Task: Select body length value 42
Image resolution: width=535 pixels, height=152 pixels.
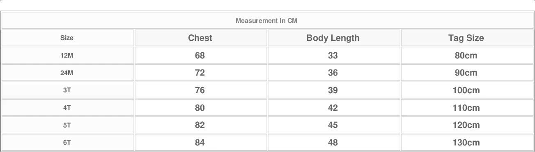Action: click(x=333, y=108)
